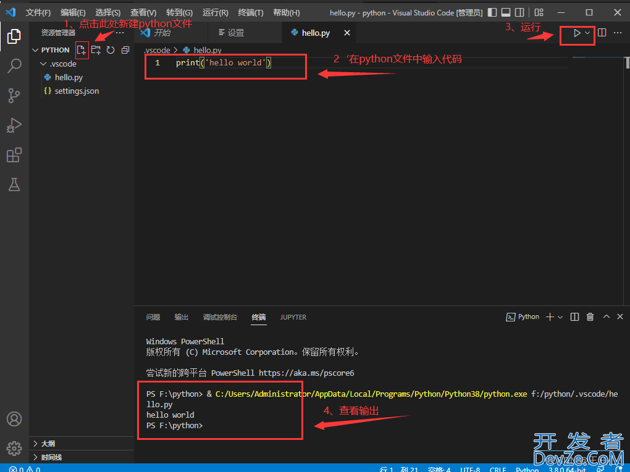
Task: Open the terminal launch profile dropdown
Action: [560, 317]
